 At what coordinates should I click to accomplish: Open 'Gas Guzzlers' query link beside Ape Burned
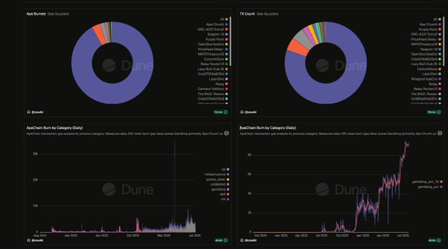click(x=58, y=14)
